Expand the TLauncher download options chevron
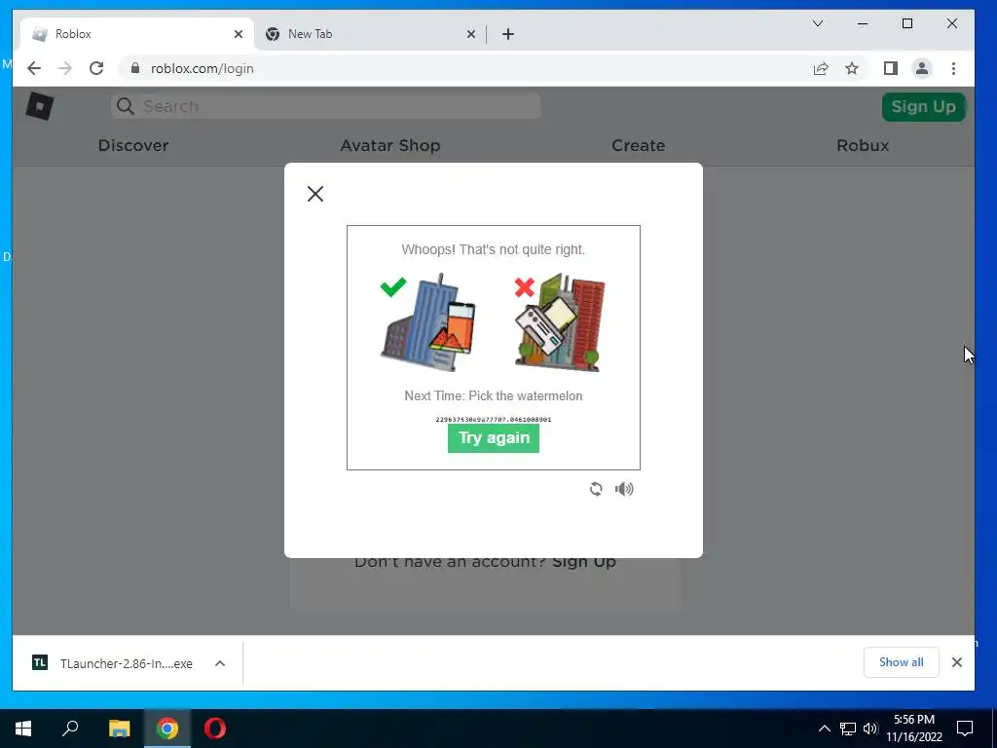 click(220, 663)
